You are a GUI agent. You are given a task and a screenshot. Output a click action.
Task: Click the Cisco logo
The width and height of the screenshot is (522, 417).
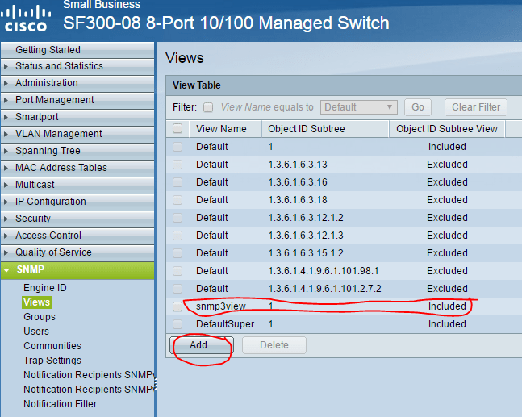25,19
